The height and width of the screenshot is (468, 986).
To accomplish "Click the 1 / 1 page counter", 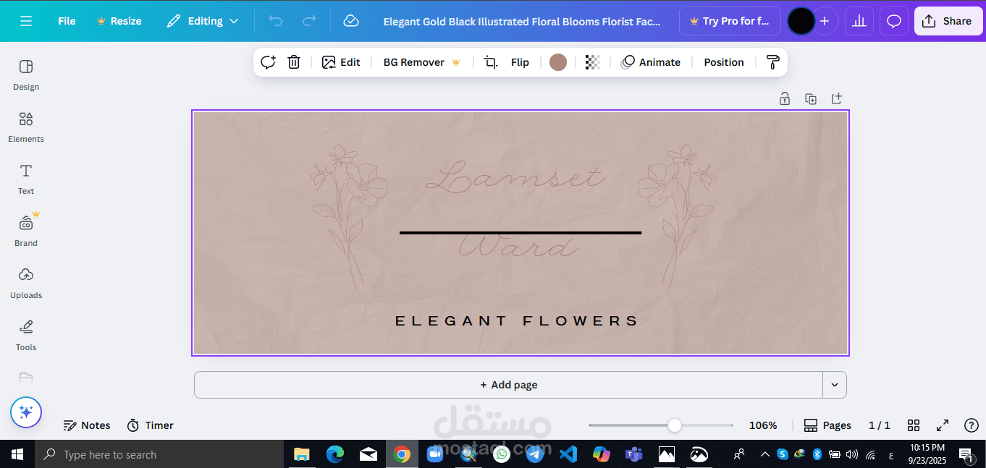I will (880, 425).
